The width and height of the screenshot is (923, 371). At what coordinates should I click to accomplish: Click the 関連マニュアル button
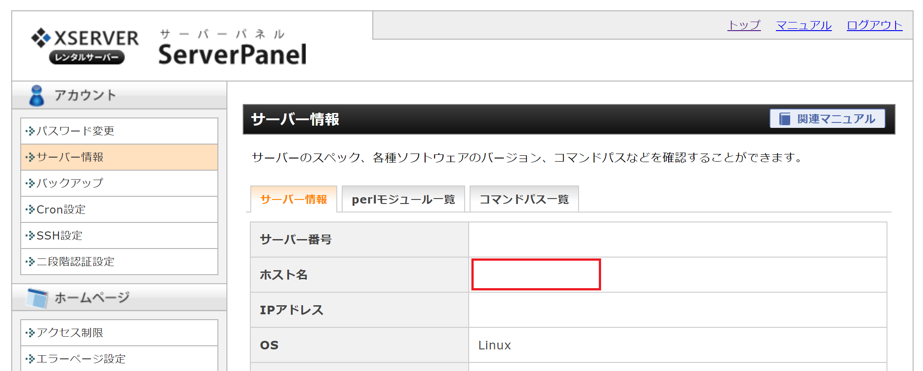[827, 119]
